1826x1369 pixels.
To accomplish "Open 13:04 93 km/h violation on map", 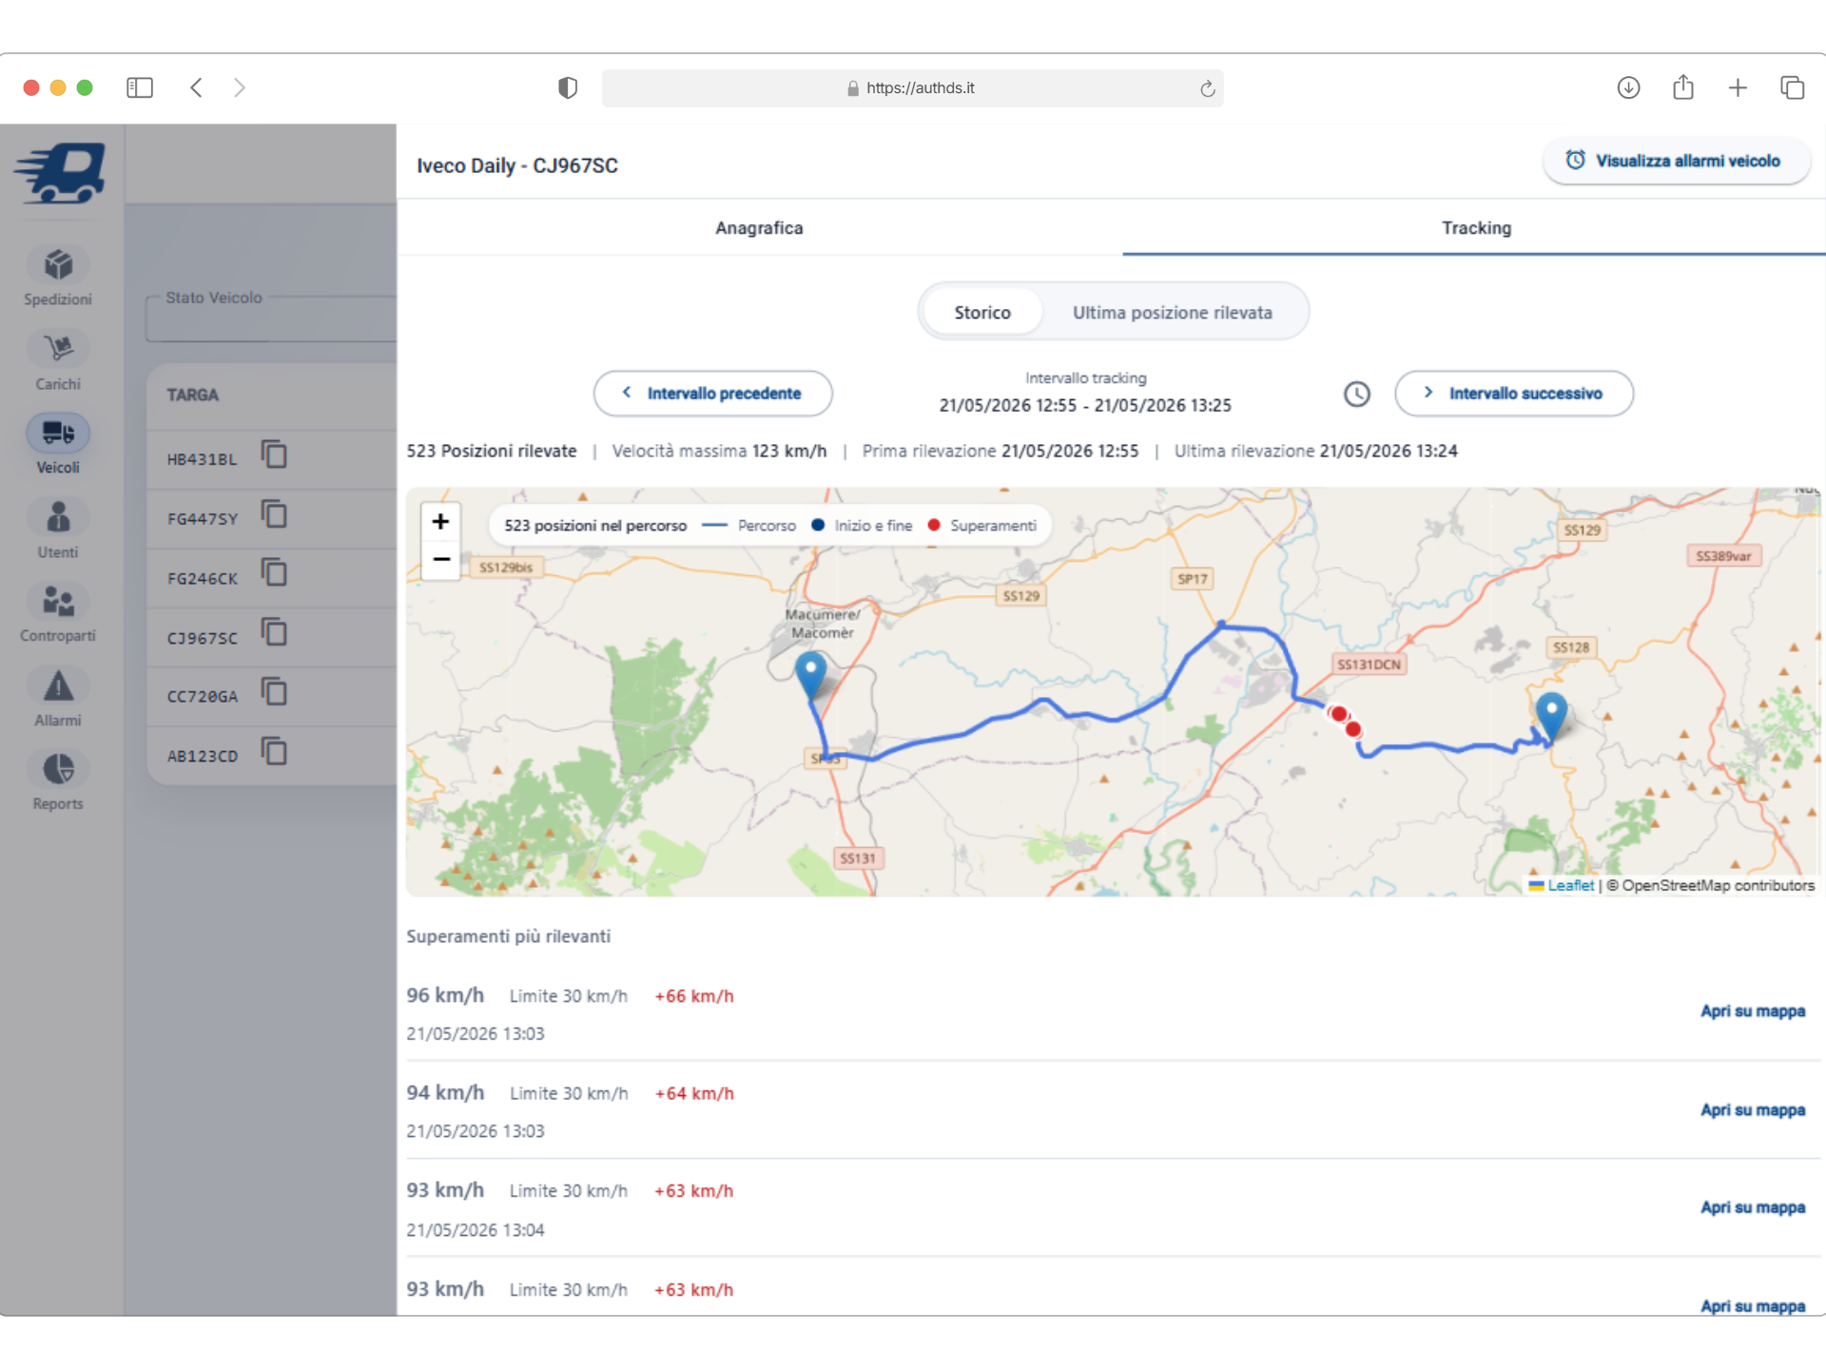I will (x=1753, y=1207).
